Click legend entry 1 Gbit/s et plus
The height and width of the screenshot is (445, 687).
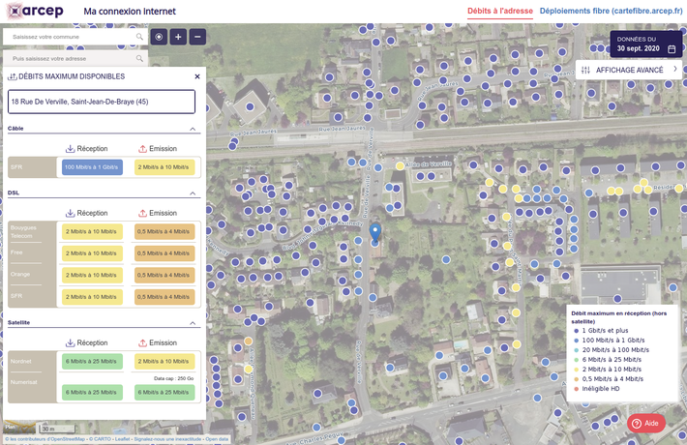(605, 331)
